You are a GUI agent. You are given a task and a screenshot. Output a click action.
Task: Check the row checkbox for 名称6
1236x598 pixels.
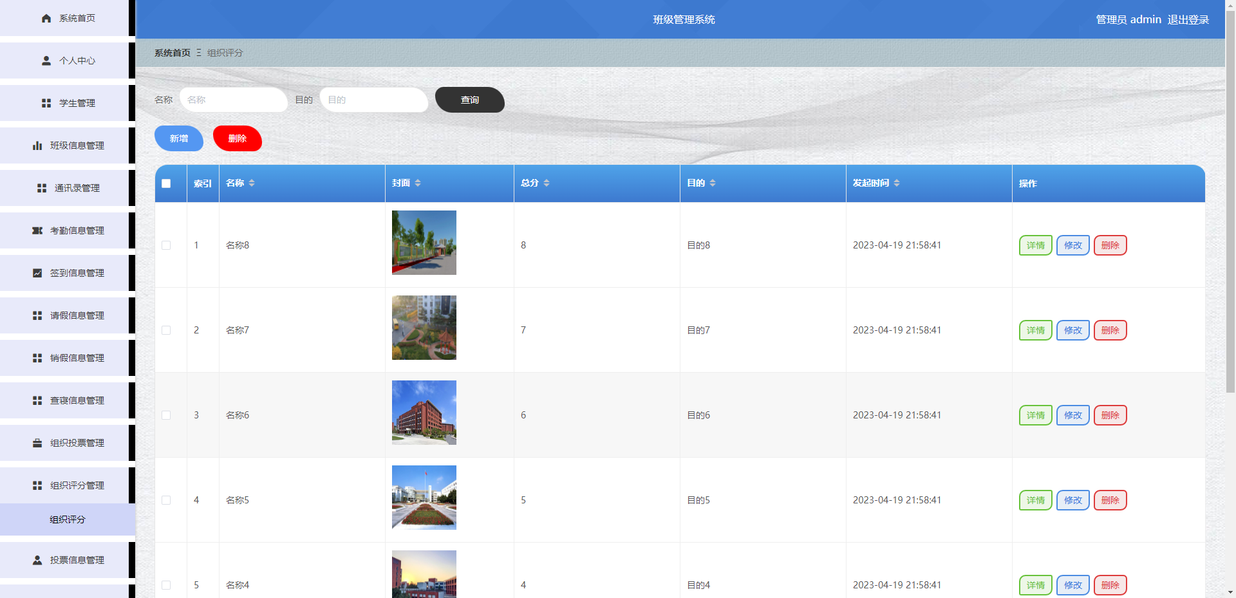(x=167, y=415)
